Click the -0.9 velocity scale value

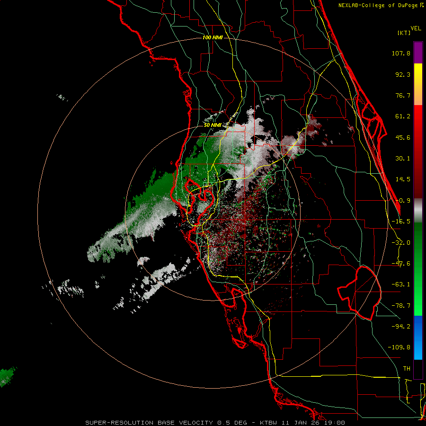(x=403, y=201)
